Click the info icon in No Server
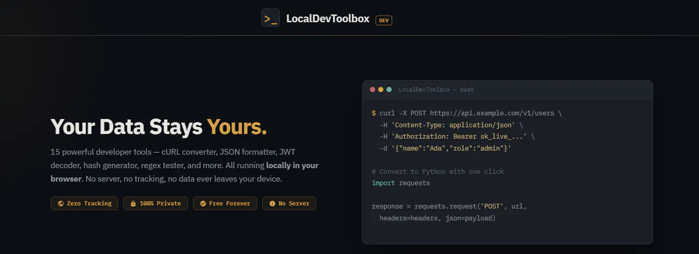 (273, 203)
